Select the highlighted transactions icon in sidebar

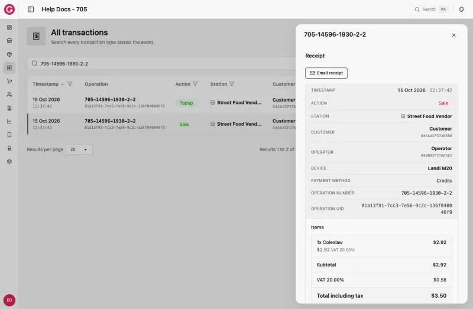coord(9,67)
